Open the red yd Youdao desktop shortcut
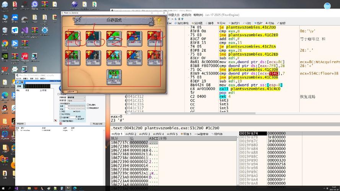Screen dimensions: 340x191 pyautogui.click(x=25, y=57)
